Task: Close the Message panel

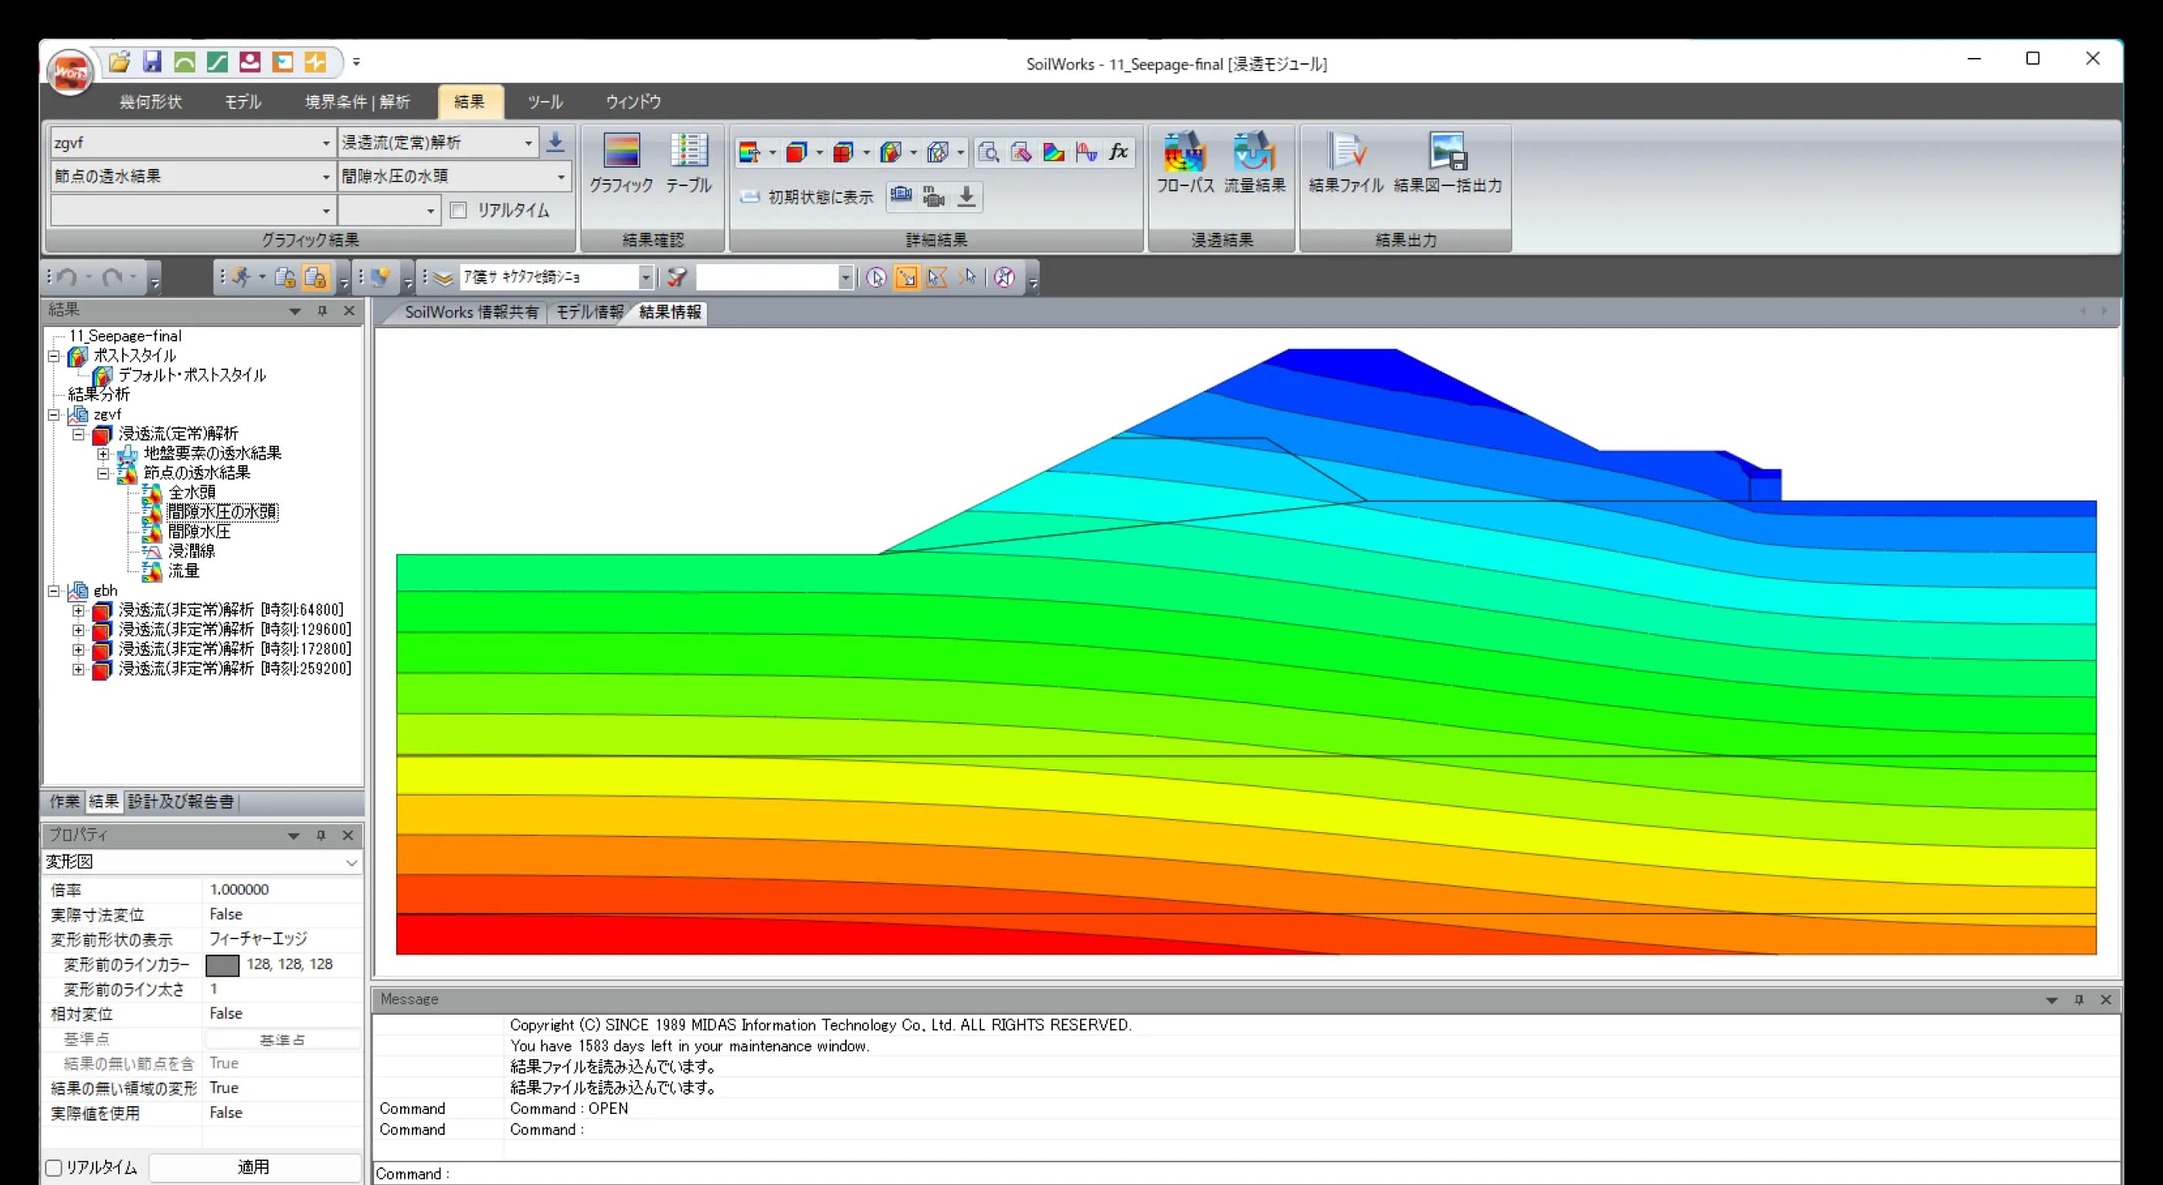Action: [2106, 1000]
